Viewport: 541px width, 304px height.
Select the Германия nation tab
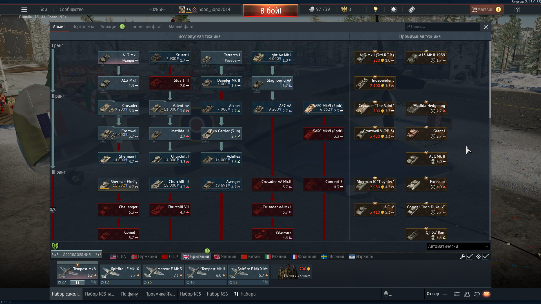point(144,257)
